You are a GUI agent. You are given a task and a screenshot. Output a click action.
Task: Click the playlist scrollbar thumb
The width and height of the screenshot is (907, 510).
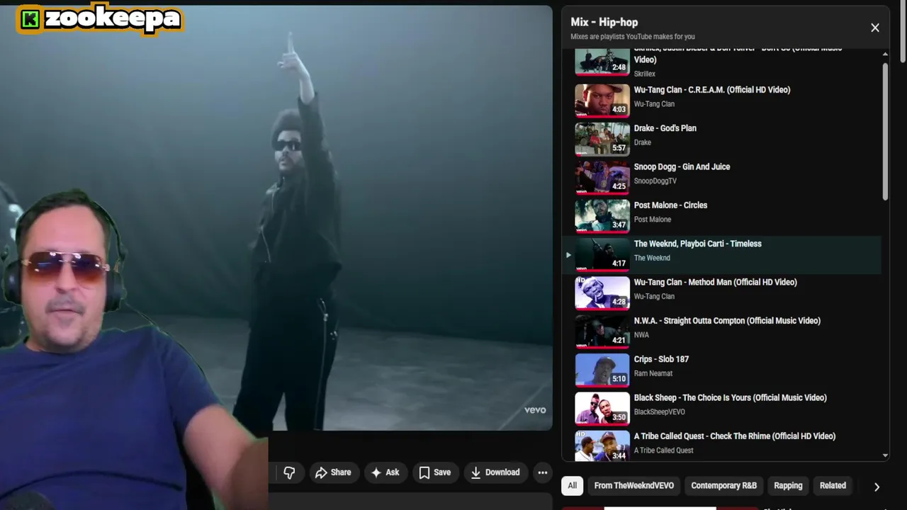(885, 132)
